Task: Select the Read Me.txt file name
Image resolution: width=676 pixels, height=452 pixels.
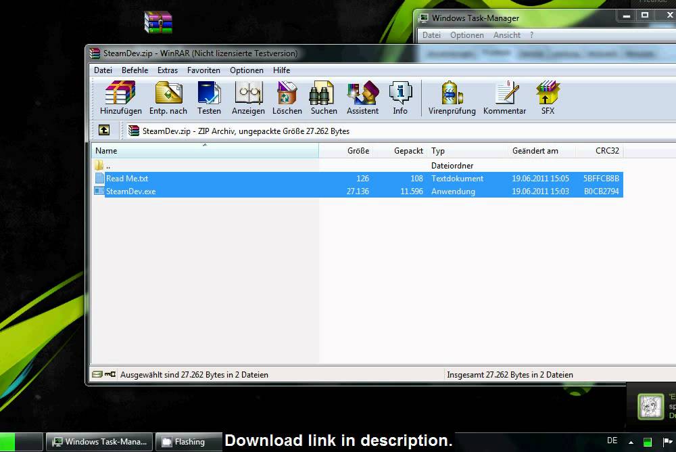Action: [127, 178]
